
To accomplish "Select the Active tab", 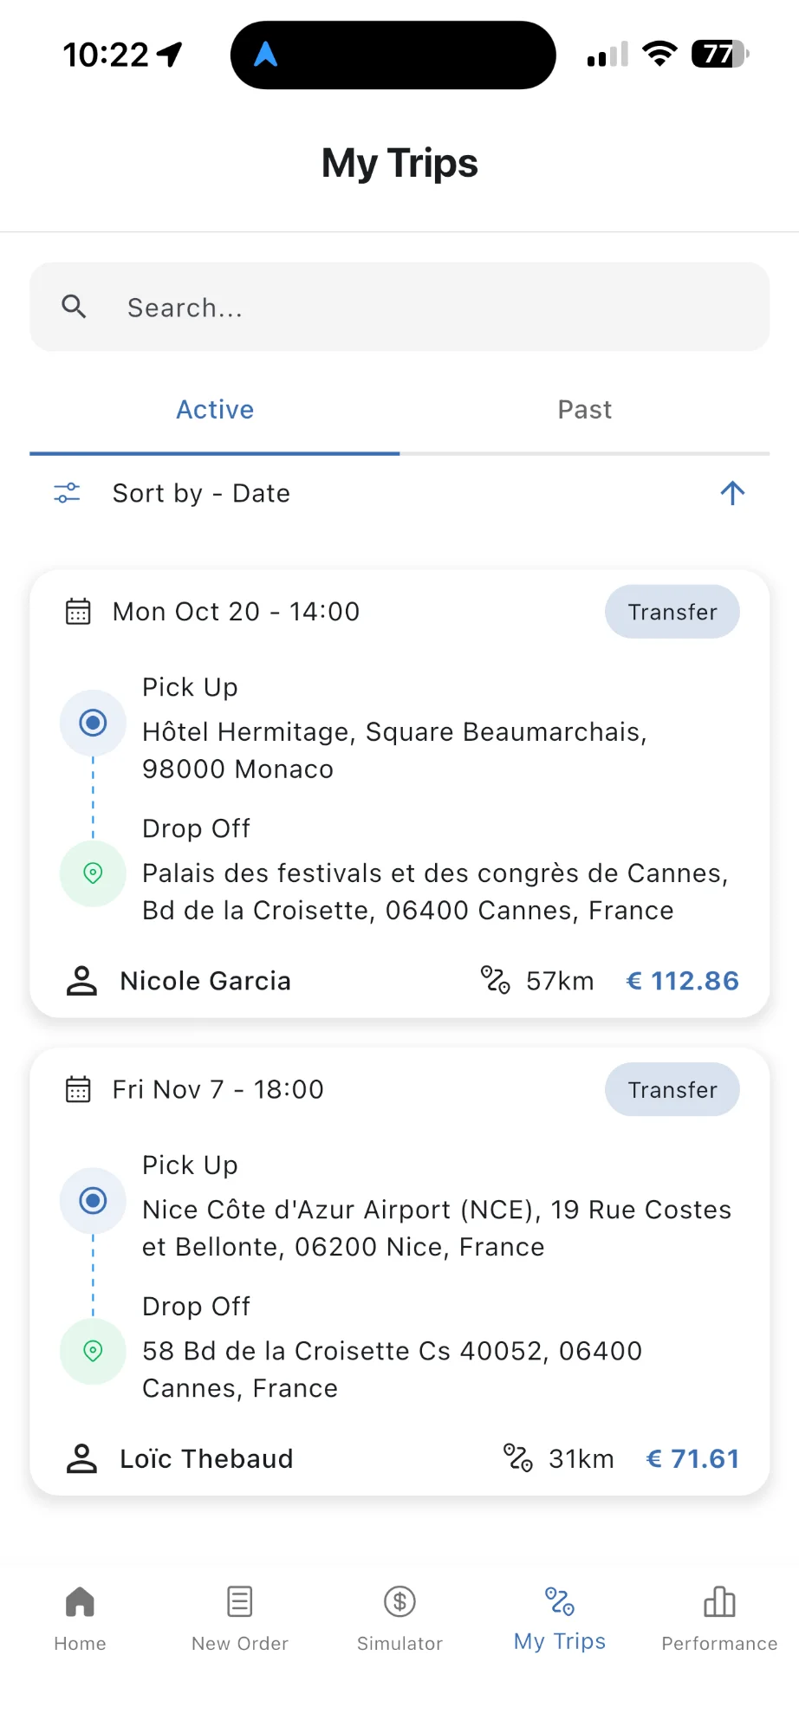I will pos(215,410).
